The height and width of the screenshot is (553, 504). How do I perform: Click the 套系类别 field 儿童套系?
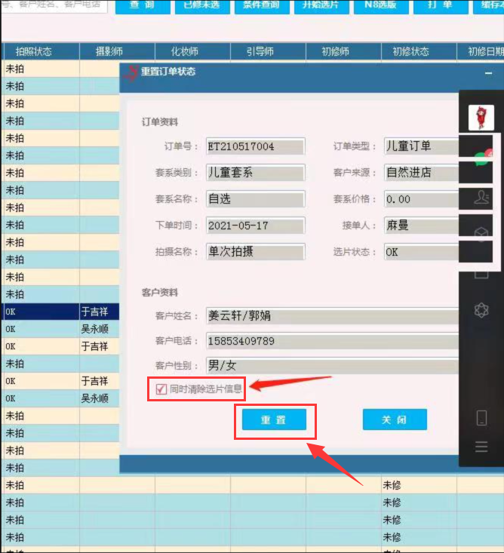point(255,173)
